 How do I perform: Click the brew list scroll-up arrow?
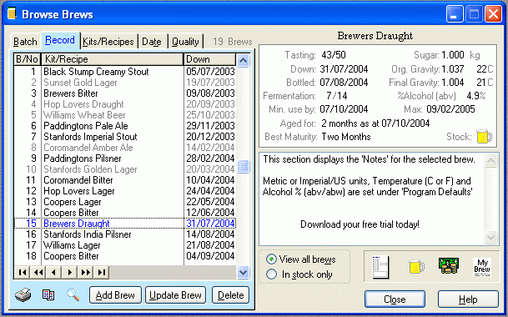243,60
